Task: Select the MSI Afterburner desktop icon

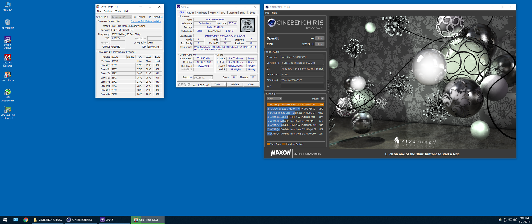Action: pyautogui.click(x=7, y=96)
